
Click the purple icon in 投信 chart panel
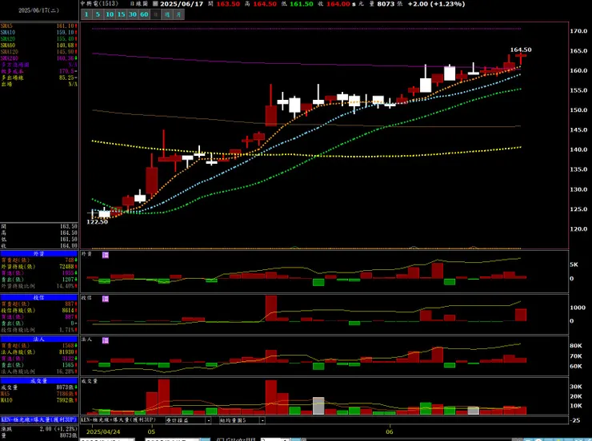(106, 299)
